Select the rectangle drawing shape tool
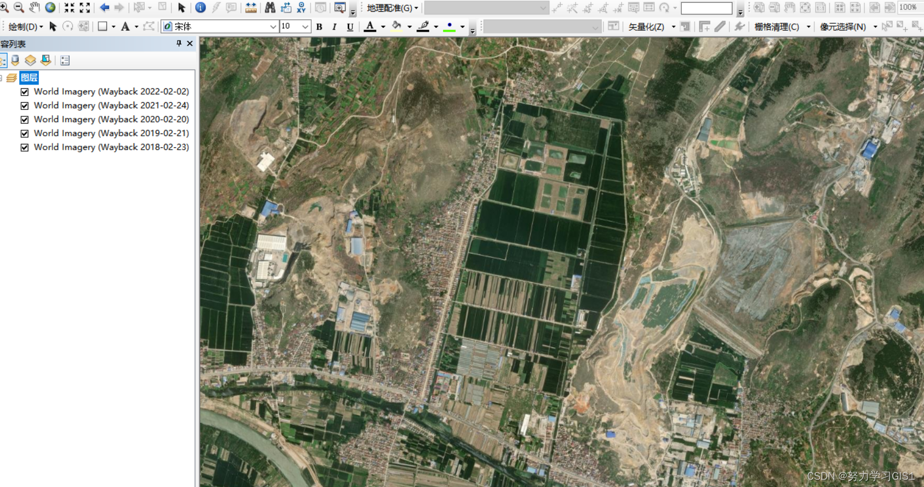 (102, 26)
